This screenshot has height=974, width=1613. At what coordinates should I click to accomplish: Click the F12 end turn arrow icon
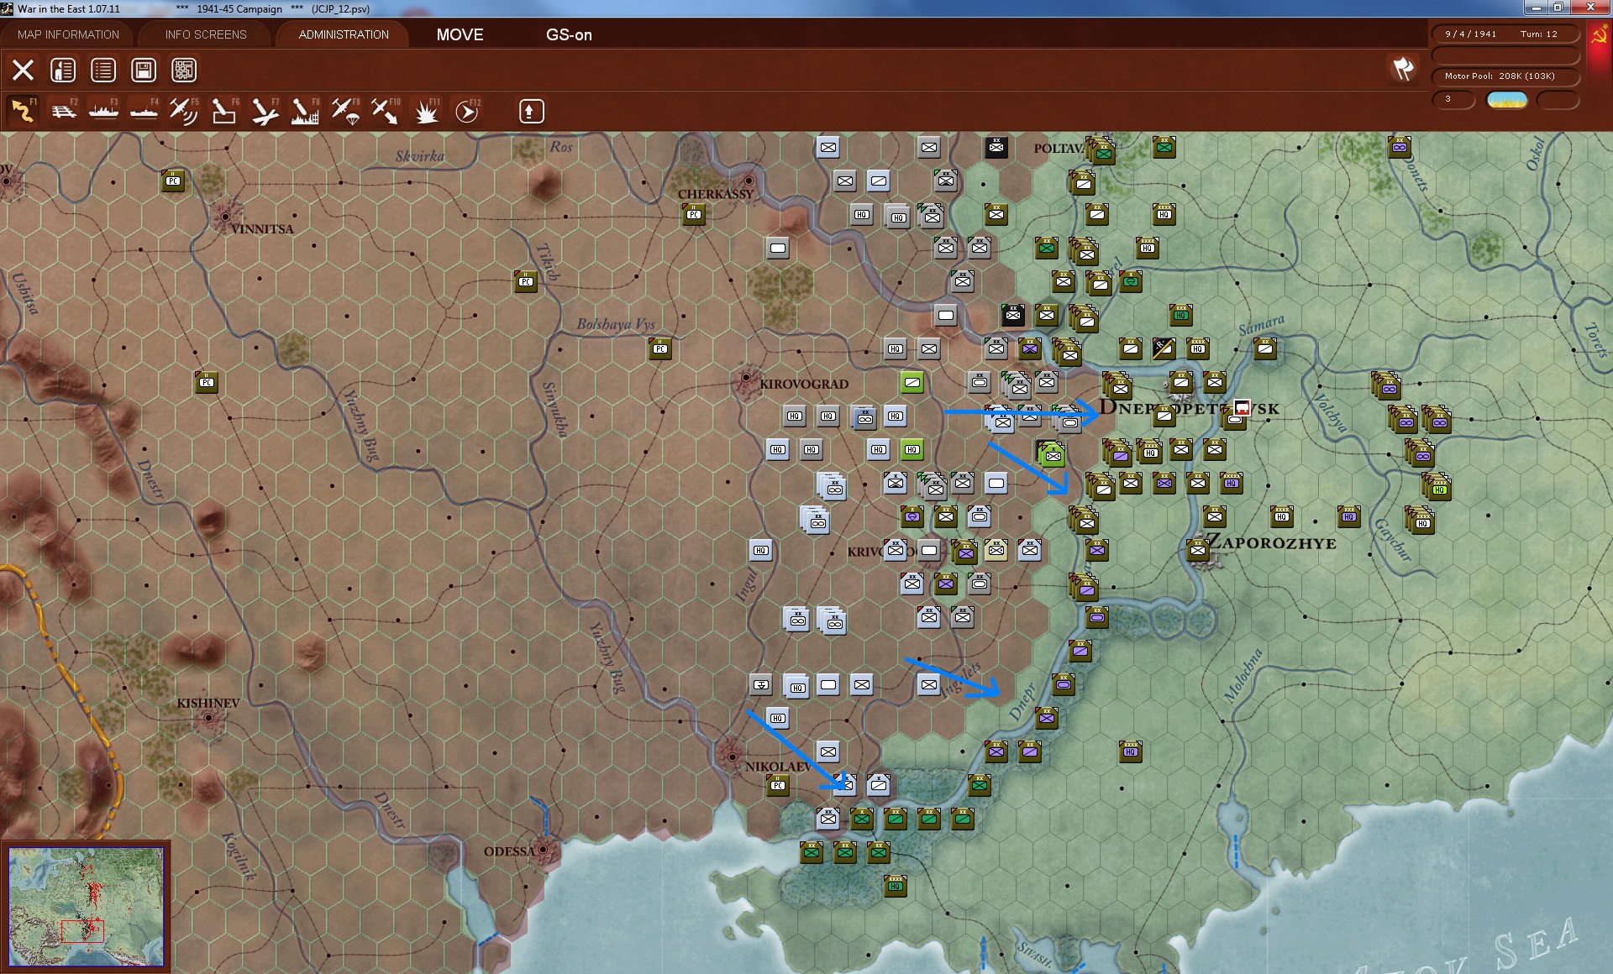[466, 111]
